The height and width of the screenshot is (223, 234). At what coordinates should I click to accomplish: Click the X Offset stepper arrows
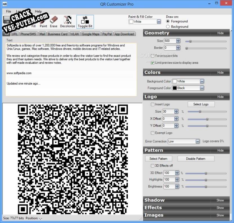pyautogui.click(x=176, y=119)
